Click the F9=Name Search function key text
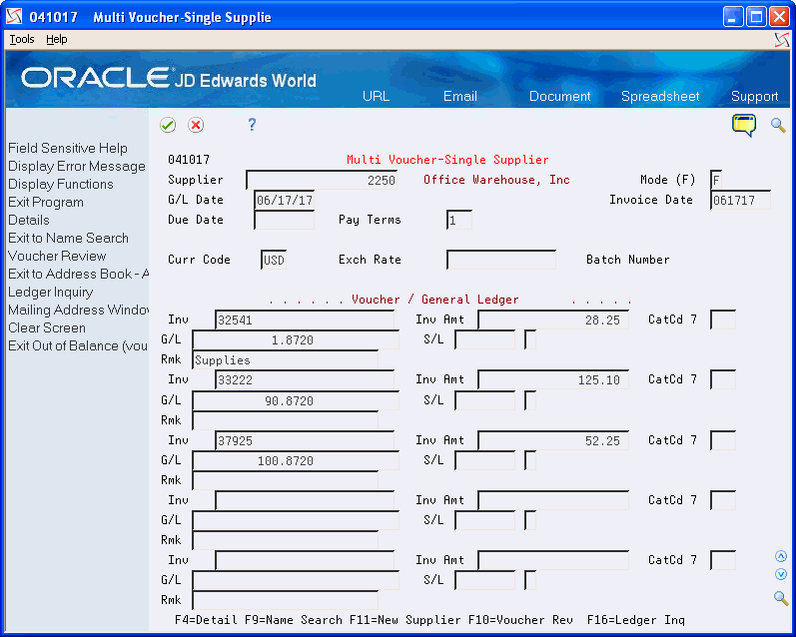The height and width of the screenshot is (637, 796). (294, 620)
